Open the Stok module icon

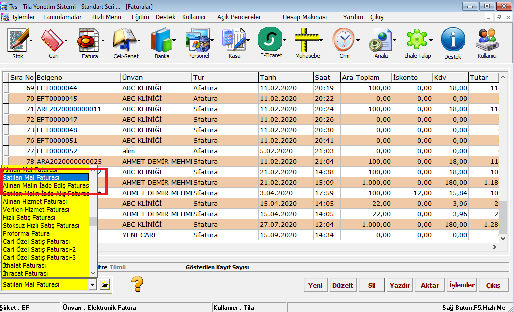pyautogui.click(x=18, y=42)
